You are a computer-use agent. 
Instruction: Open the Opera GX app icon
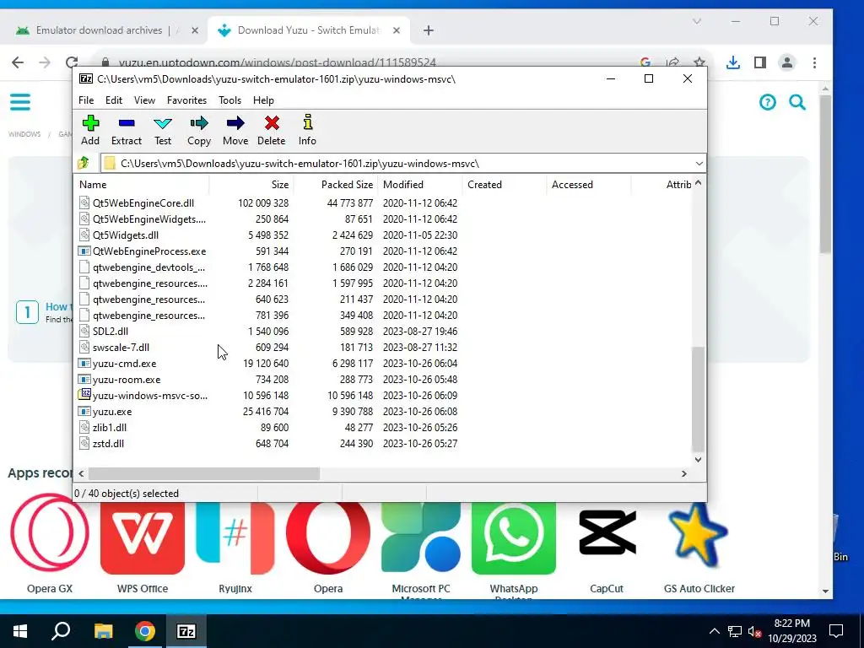click(50, 533)
